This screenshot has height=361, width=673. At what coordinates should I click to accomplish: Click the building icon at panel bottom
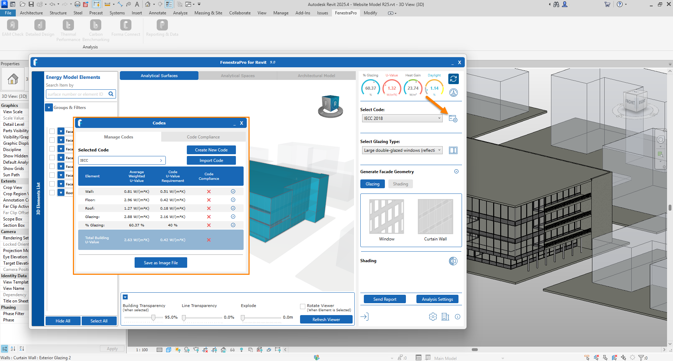[x=445, y=317]
